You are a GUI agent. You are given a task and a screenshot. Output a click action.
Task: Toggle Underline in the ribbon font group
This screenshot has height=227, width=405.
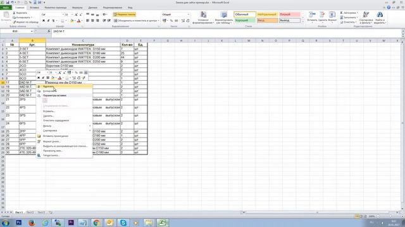pyautogui.click(x=53, y=21)
